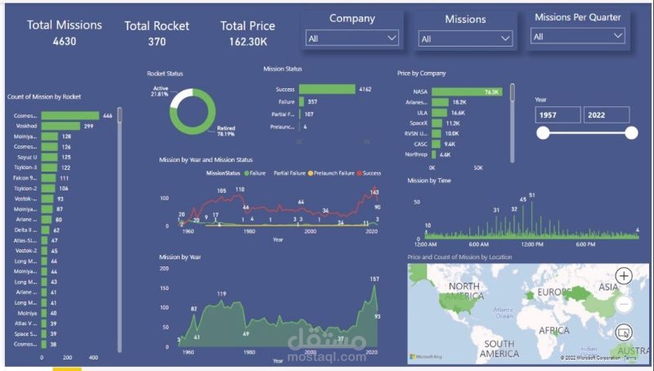Image resolution: width=654 pixels, height=371 pixels.
Task: Click the Active segment of the donut
Action: pos(181,95)
